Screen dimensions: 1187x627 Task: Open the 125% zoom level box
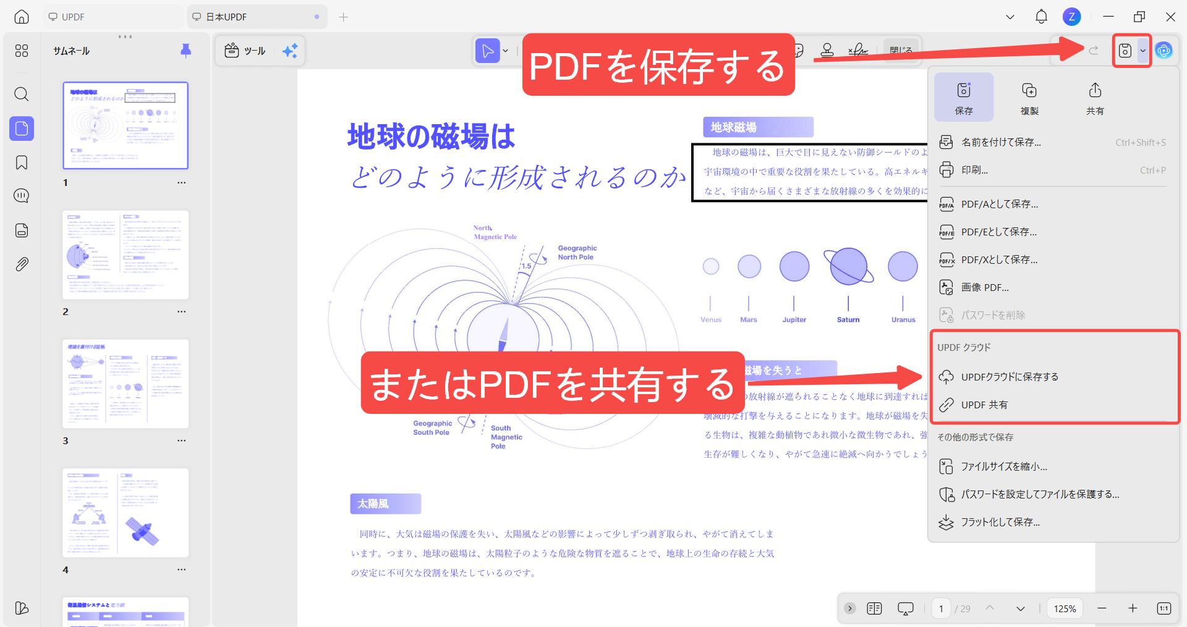pos(1065,608)
